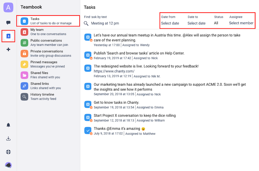Click 'Assigned to Matthew' text
259x171 pixels.
tap(140, 134)
